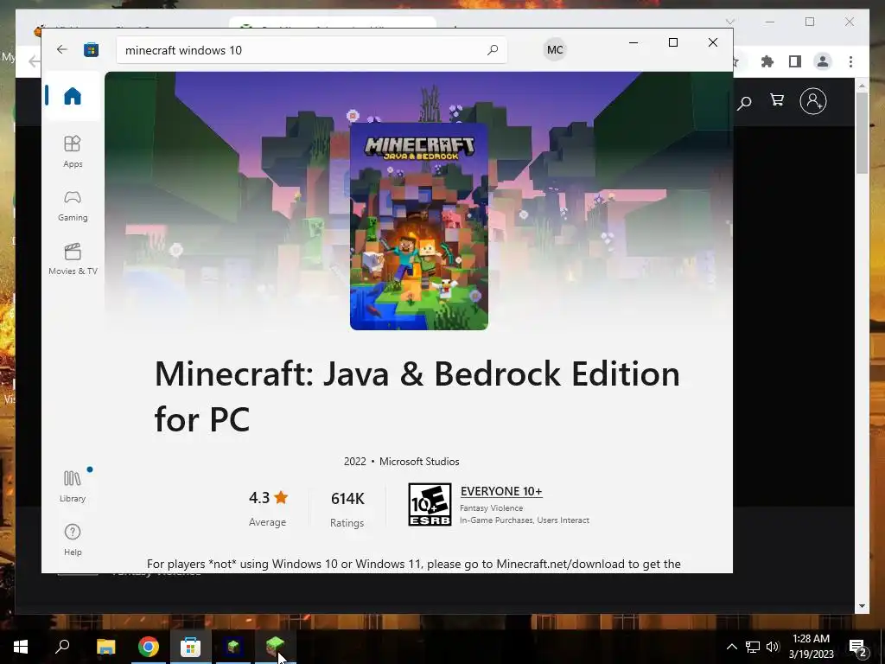885x664 pixels.
Task: Open the MC account profile button
Action: pos(555,49)
